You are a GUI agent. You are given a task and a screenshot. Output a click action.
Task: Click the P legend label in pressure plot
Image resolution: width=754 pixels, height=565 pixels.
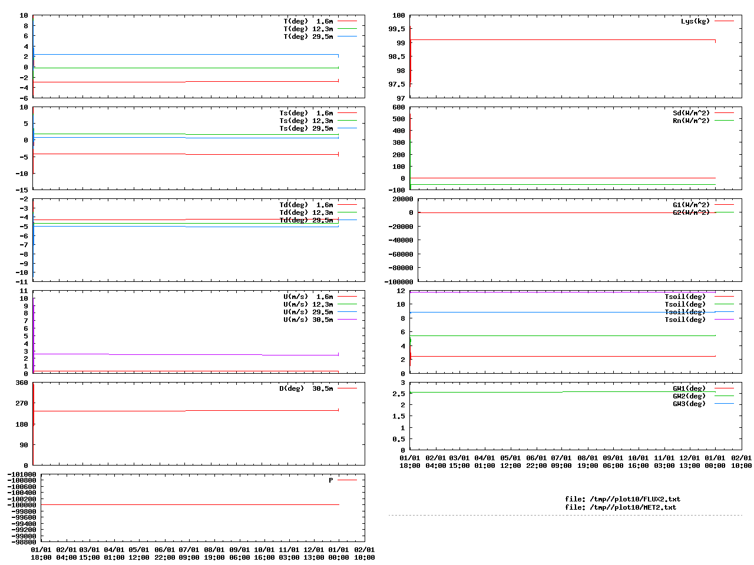[x=330, y=480]
